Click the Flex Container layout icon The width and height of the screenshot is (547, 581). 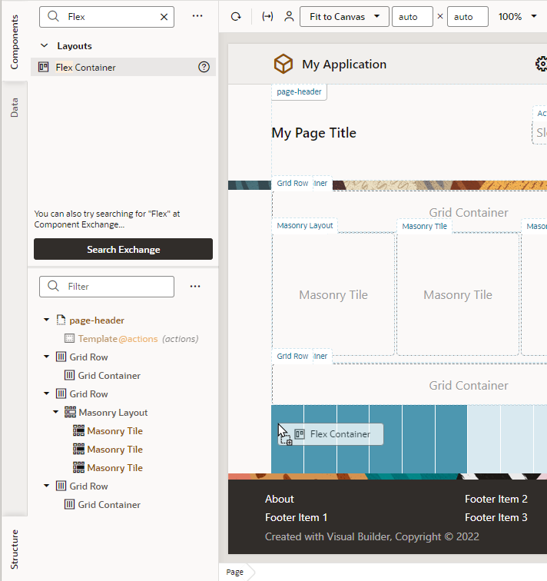coord(43,67)
